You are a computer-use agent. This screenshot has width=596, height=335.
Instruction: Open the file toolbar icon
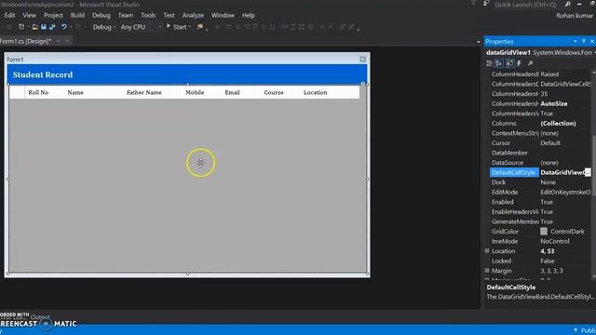(x=35, y=27)
